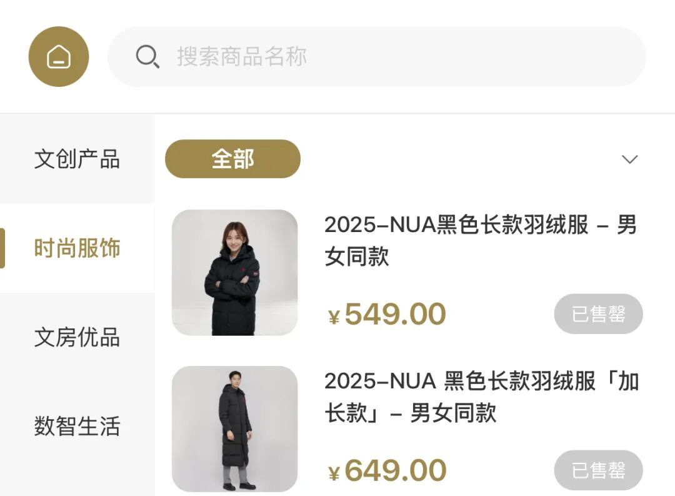Open the 文房优品 category
675x496 pixels.
76,337
